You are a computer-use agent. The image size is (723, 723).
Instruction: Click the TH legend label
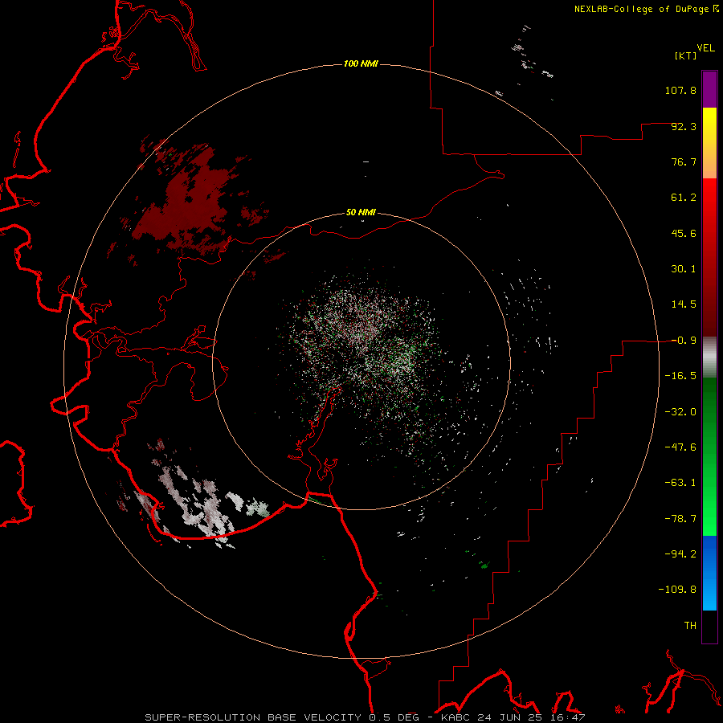pyautogui.click(x=690, y=626)
